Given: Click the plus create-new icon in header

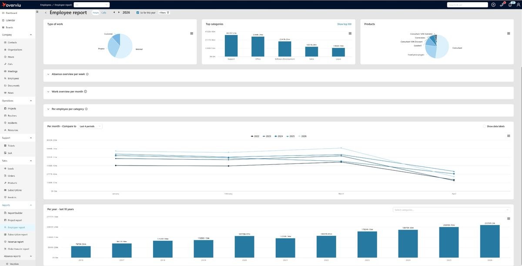Looking at the screenshot, I should click(x=493, y=4).
